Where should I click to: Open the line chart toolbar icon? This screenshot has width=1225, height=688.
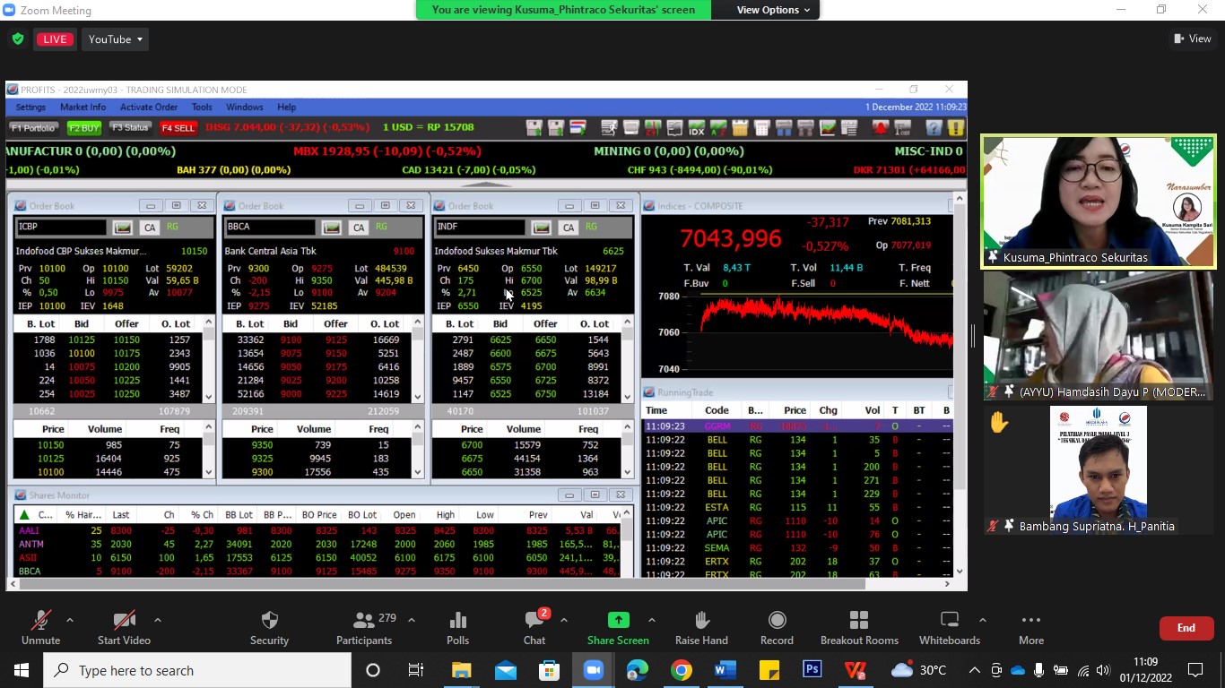[x=828, y=128]
